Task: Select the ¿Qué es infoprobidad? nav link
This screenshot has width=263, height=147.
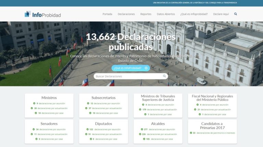Action: click(x=194, y=14)
